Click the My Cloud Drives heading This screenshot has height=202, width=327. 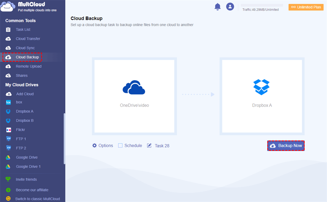[22, 85]
